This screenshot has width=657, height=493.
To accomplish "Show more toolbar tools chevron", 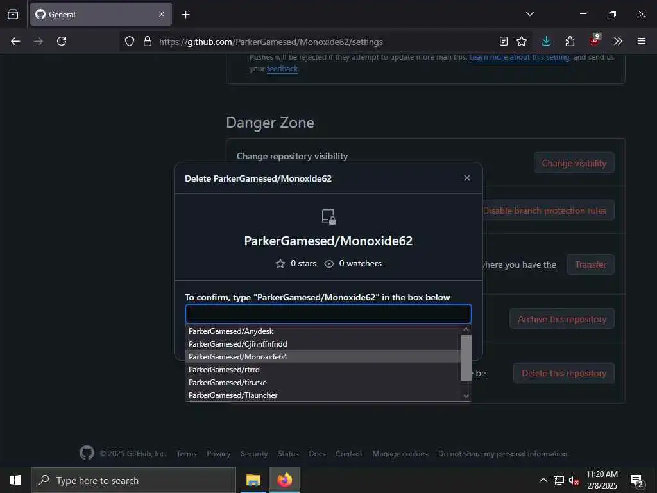I will pyautogui.click(x=618, y=41).
